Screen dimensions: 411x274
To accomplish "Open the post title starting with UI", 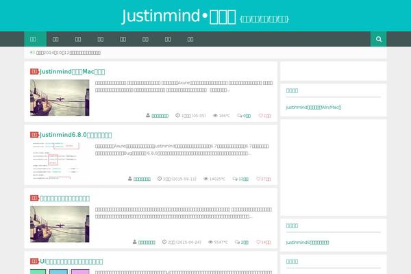I will [71, 262].
